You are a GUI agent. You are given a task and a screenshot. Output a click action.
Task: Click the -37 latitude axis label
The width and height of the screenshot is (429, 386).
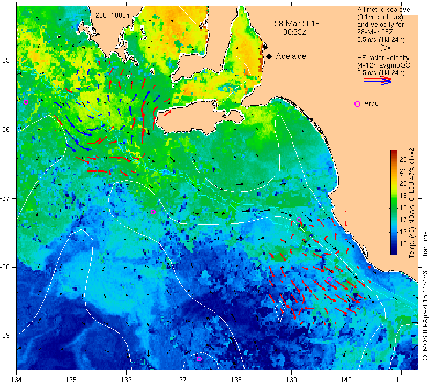6,198
